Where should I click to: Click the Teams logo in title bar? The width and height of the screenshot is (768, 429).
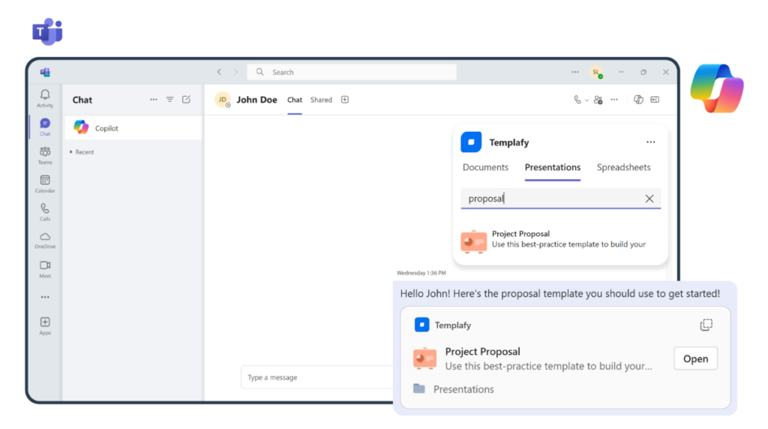(45, 73)
